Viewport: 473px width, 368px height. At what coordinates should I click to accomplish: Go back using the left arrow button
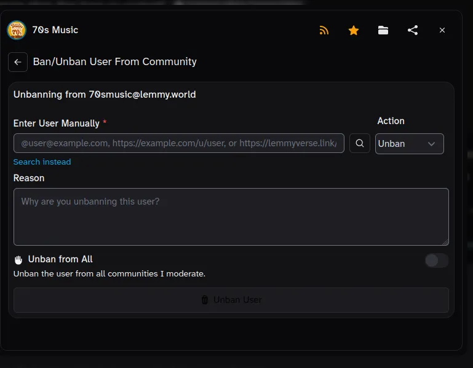coord(18,62)
